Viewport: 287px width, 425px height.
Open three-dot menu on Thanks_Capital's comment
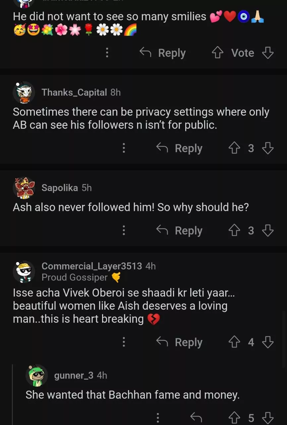[x=124, y=148]
